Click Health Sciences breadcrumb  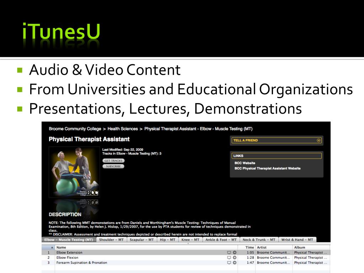[123, 129]
